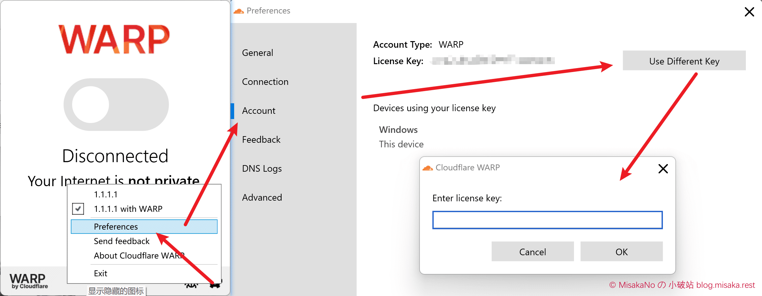Go to the DNS Logs tab
Screen dimensions: 762x296
coord(262,169)
